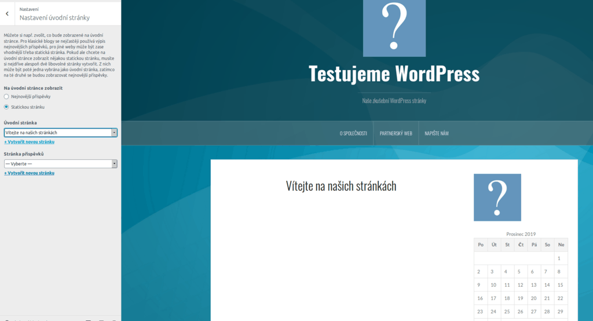Viewport: 593px width, 321px height.
Task: Click the Stránka příspěvků field label
Action: click(24, 154)
